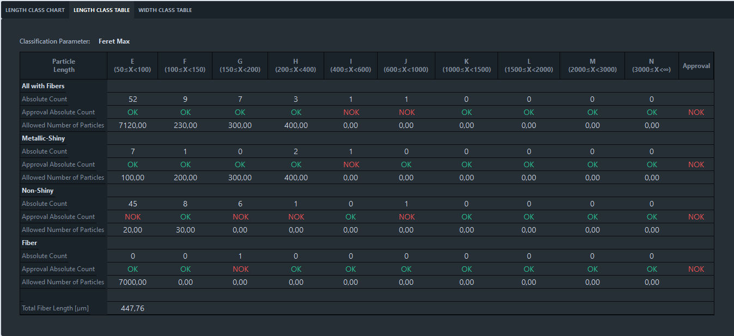
Task: Click the 7000,00 allowed particles cell for Fiber
Action: pos(132,282)
